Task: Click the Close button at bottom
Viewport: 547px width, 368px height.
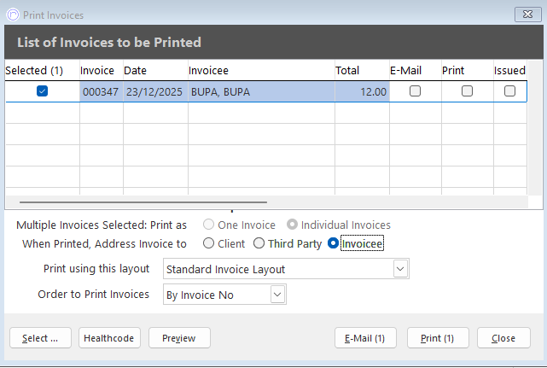Action: 503,338
